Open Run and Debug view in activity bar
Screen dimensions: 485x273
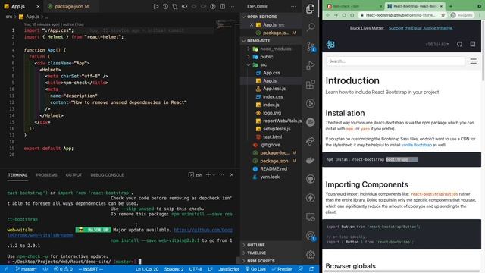[x=311, y=65]
